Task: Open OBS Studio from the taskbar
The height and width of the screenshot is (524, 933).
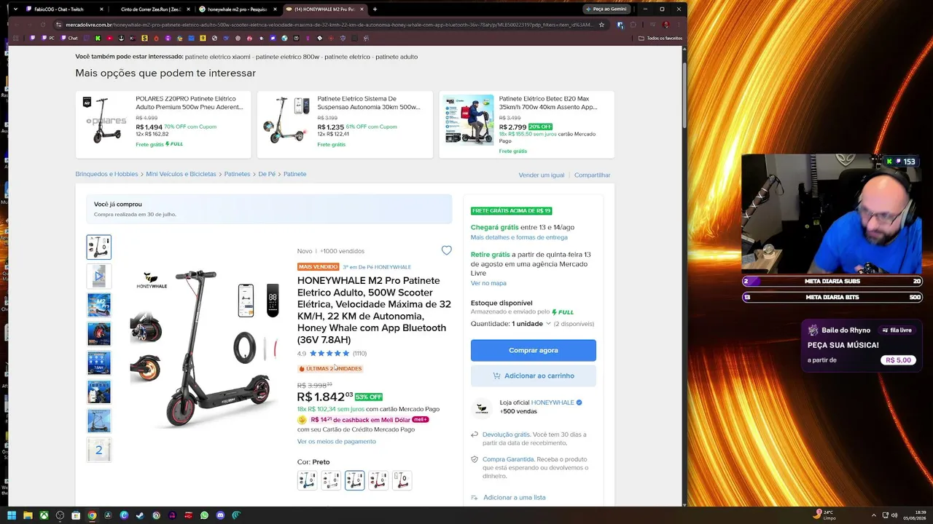Action: (x=60, y=515)
